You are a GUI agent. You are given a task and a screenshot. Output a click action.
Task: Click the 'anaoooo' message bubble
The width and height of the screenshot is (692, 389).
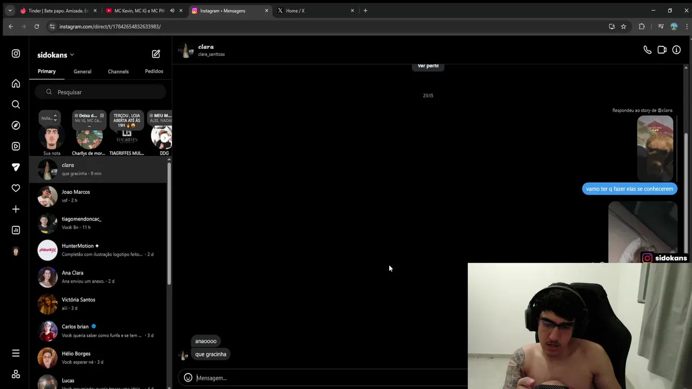click(206, 341)
